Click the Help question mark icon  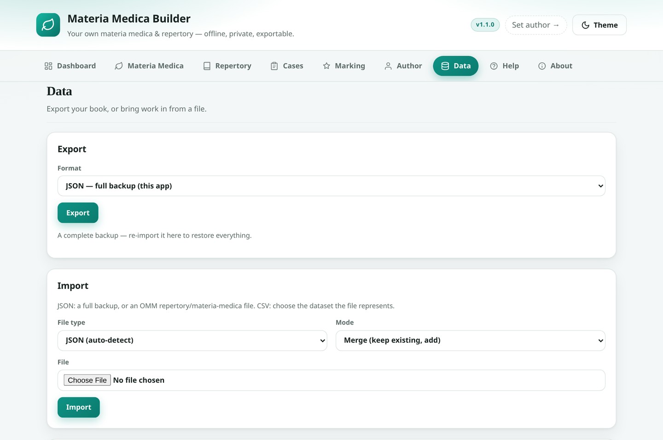(x=494, y=66)
